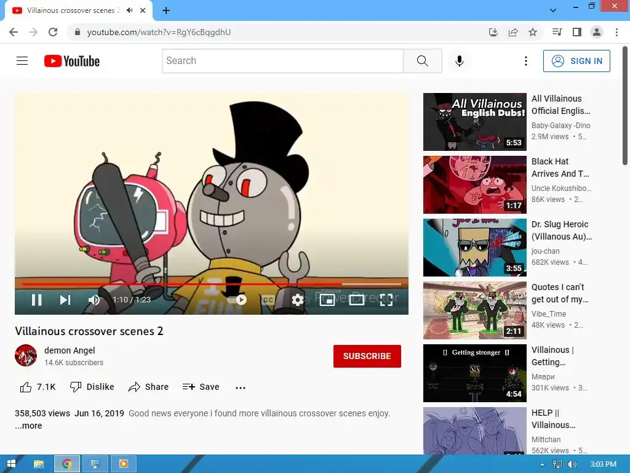This screenshot has width=630, height=473.
Task: Save the video to a playlist
Action: [x=201, y=387]
